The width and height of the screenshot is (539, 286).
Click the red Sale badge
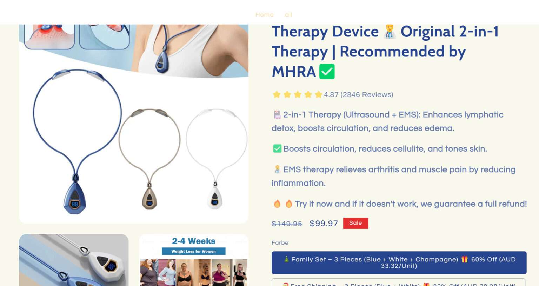point(355,223)
